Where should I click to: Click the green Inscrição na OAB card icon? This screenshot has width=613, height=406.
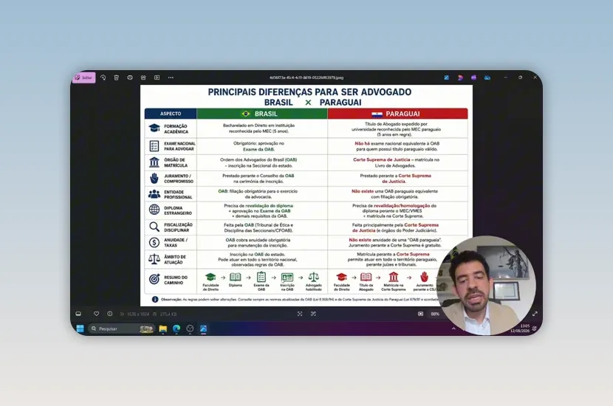(x=287, y=277)
